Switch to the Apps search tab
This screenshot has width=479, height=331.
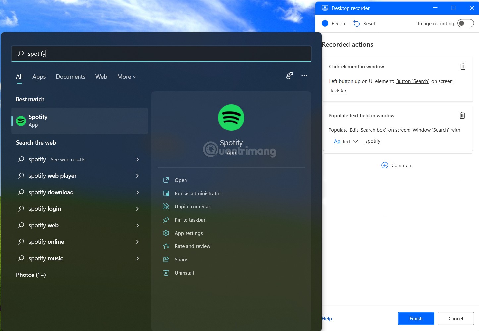(x=39, y=77)
